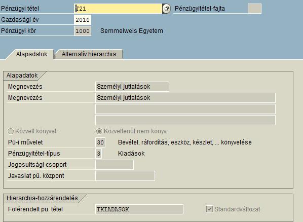303x222 pixels.
Task: Select the Közvetl.könyvel. radio button
Action: (x=10, y=131)
